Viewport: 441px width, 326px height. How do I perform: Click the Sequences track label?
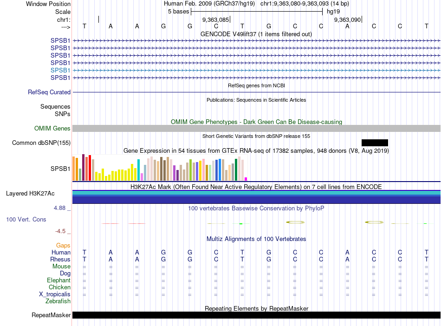coord(55,107)
